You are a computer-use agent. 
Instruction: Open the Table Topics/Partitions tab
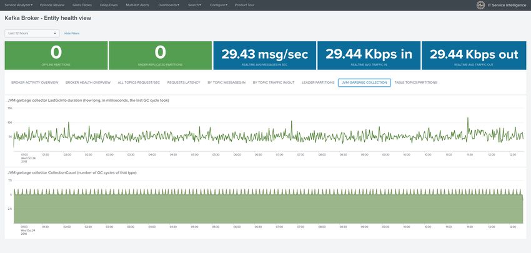[416, 82]
